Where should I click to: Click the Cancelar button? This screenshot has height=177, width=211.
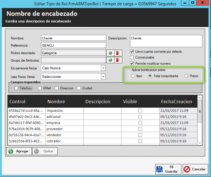point(195,169)
